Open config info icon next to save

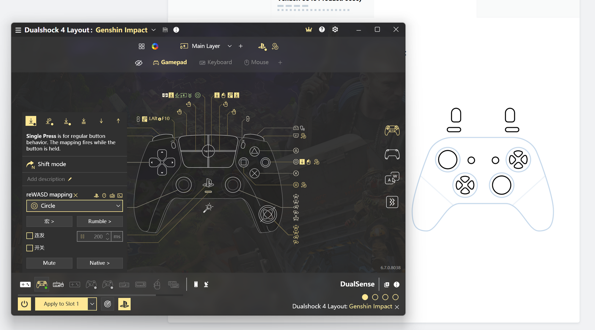176,30
